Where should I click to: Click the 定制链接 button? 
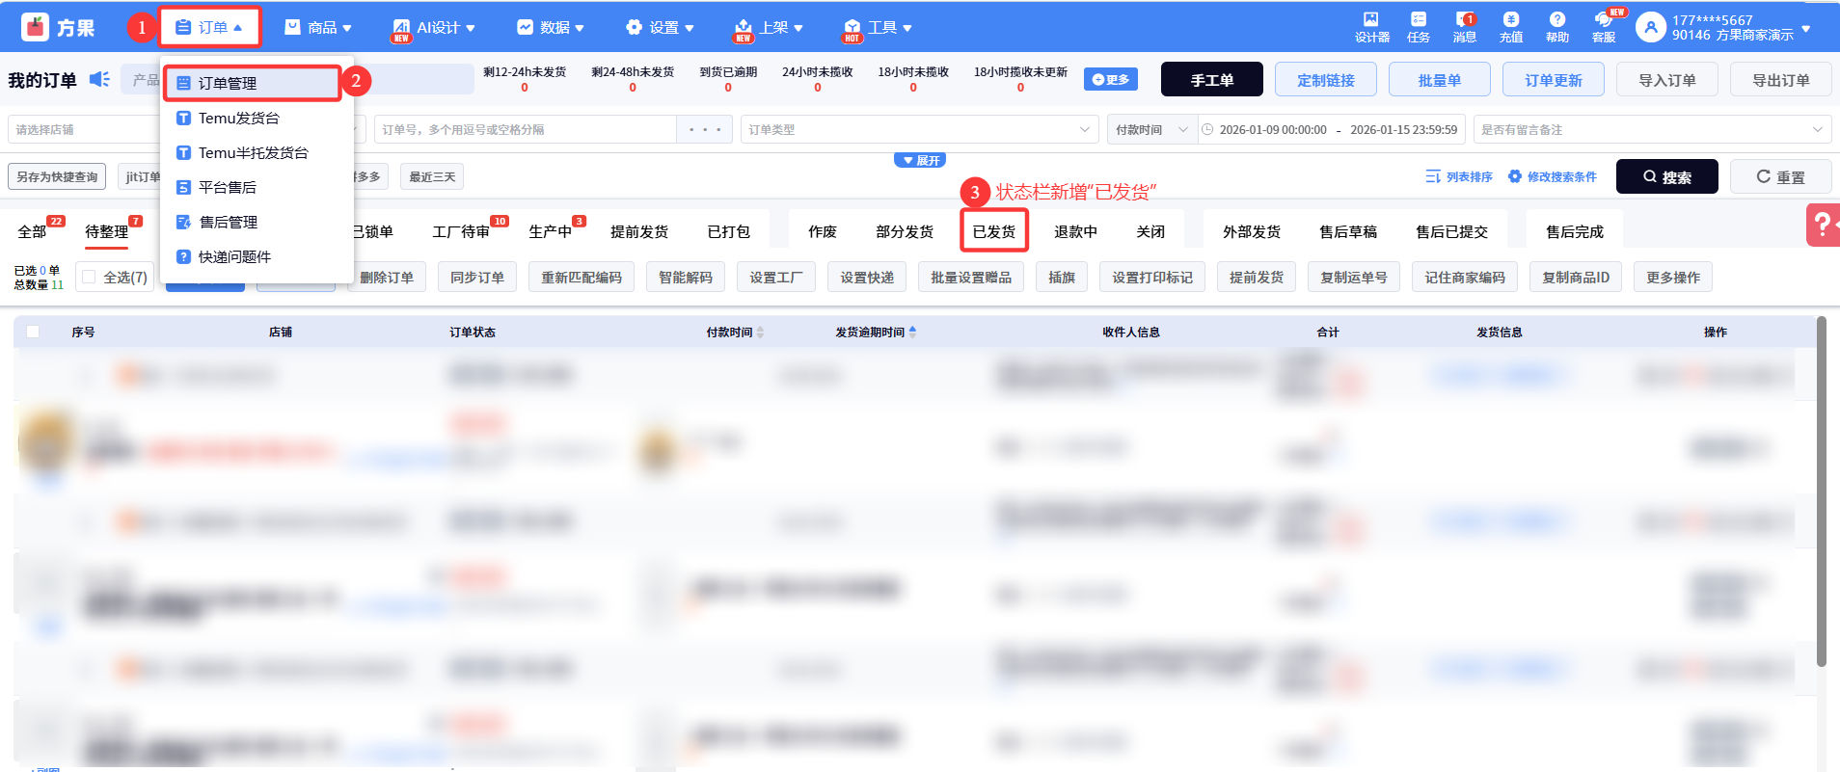[1326, 80]
